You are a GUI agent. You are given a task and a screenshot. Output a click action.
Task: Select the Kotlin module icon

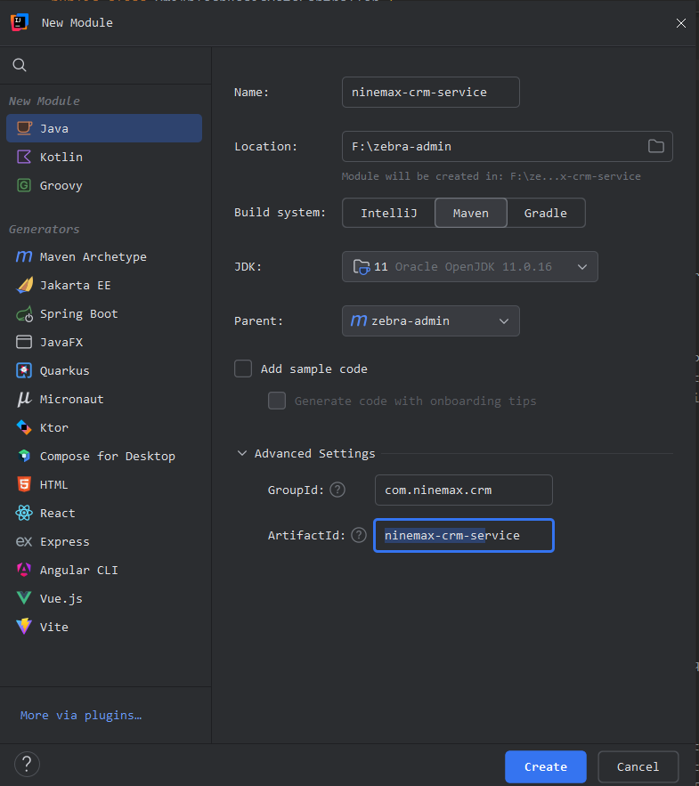click(24, 157)
